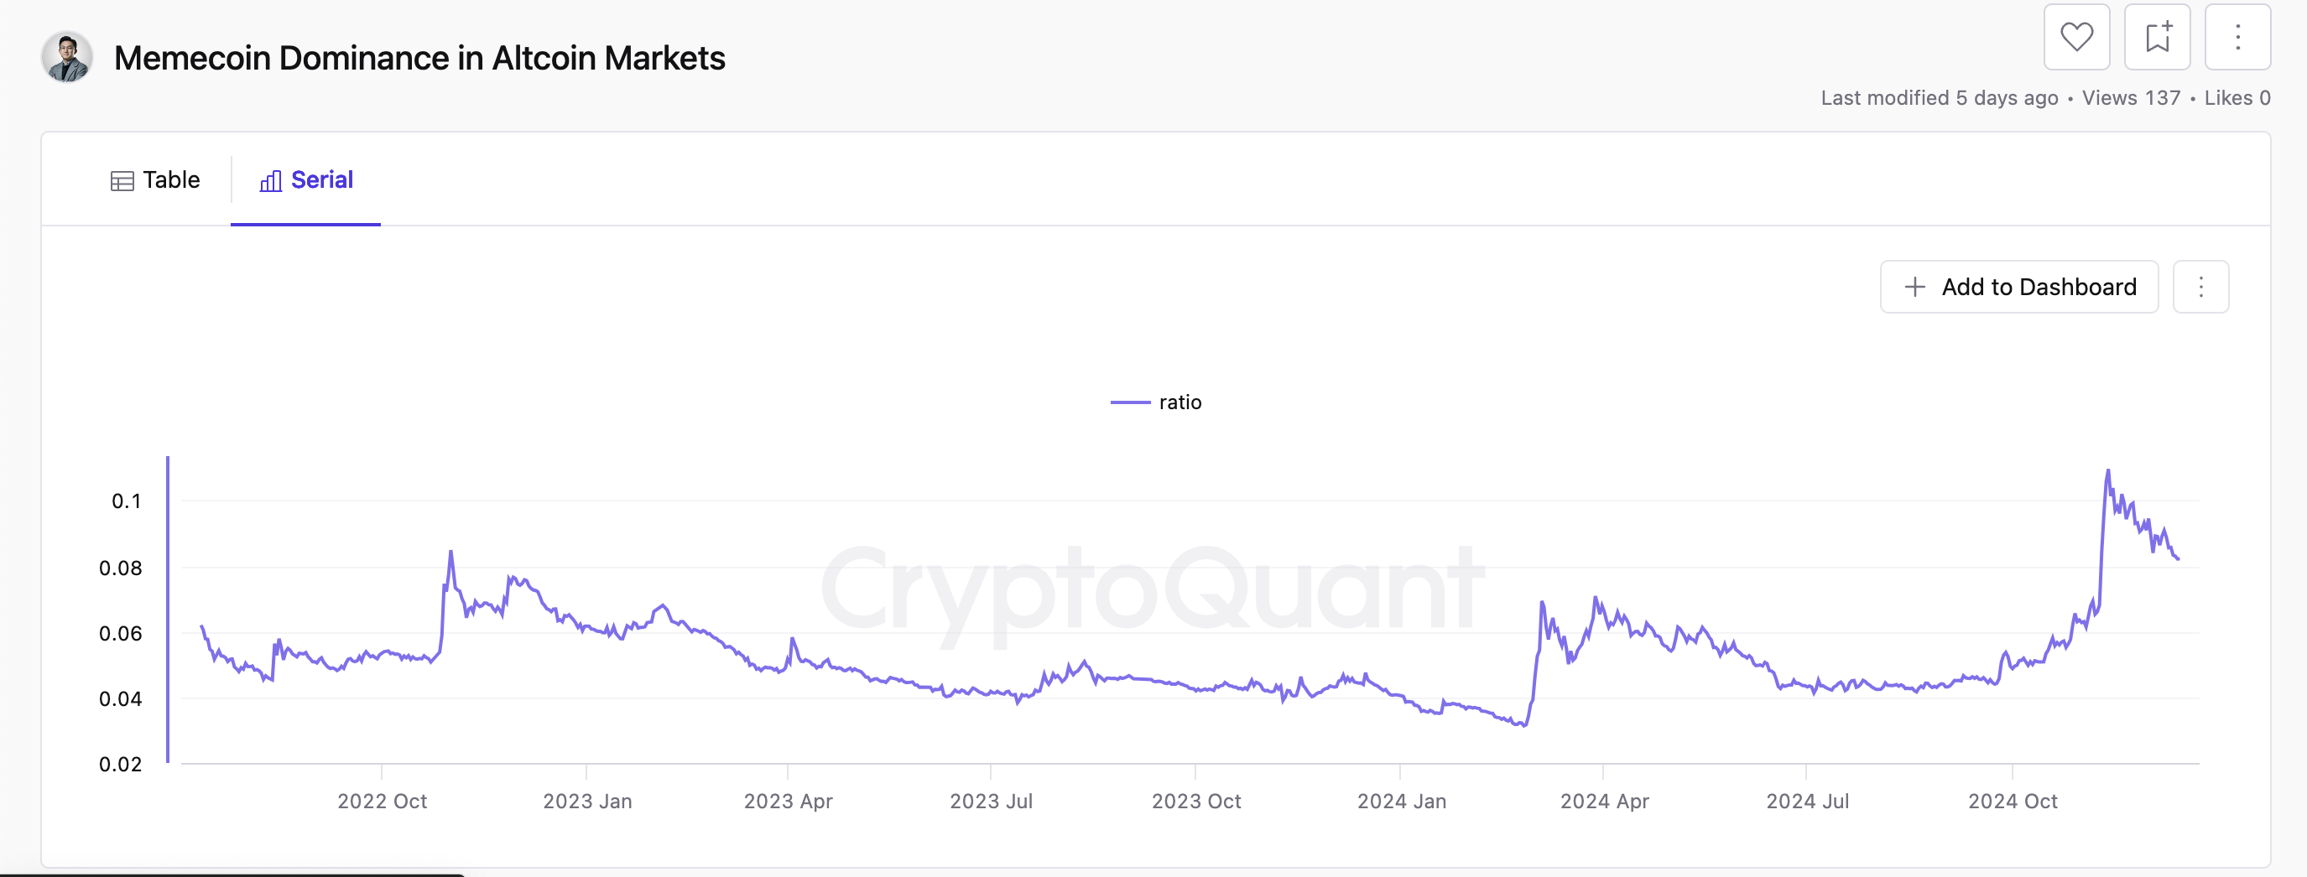Screen dimensions: 2307x877
Task: Click the table grid icon
Action: coord(122,181)
